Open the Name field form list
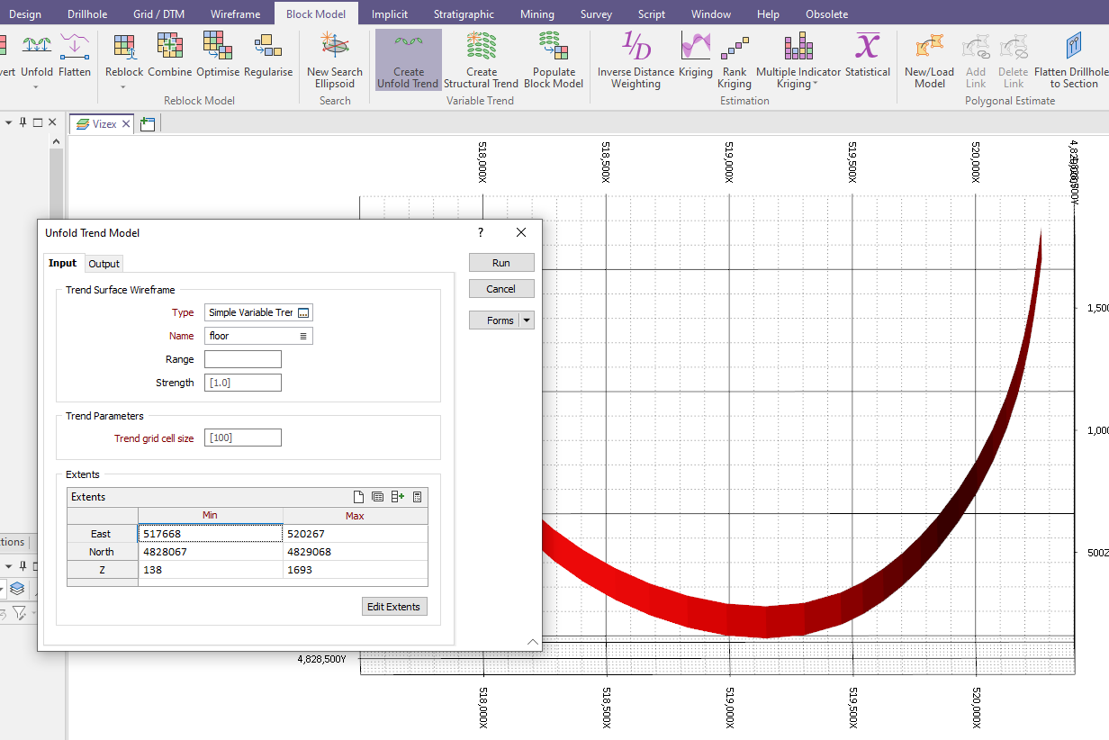Image resolution: width=1109 pixels, height=740 pixels. pos(305,335)
